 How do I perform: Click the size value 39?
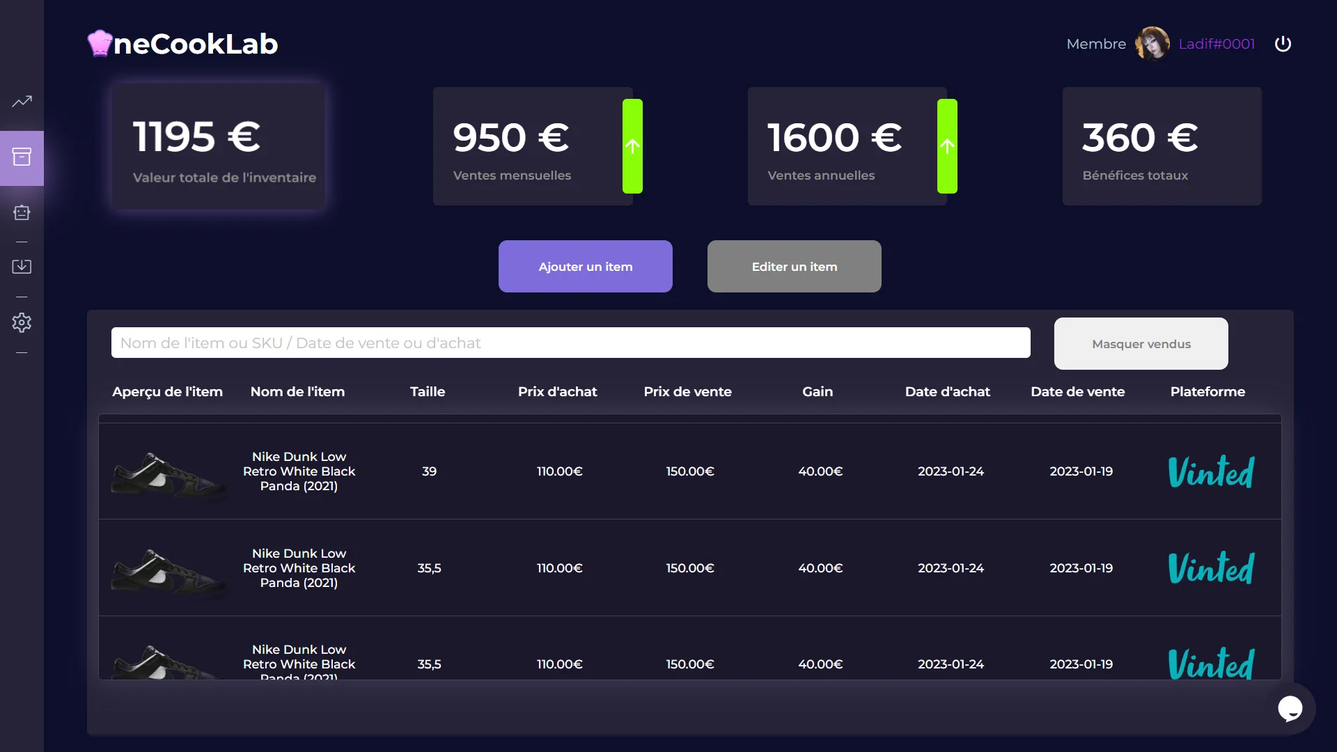429,471
